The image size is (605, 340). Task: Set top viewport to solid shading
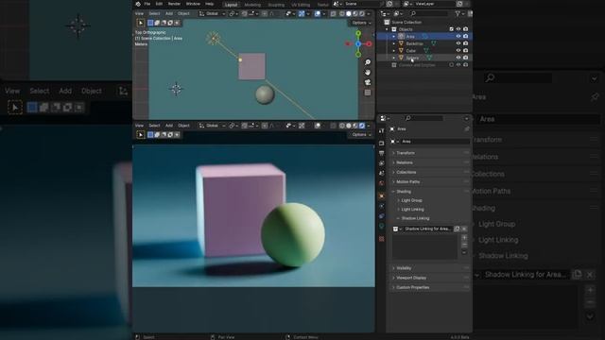tap(349, 13)
